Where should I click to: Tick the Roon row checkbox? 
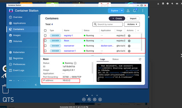[x=45, y=41]
